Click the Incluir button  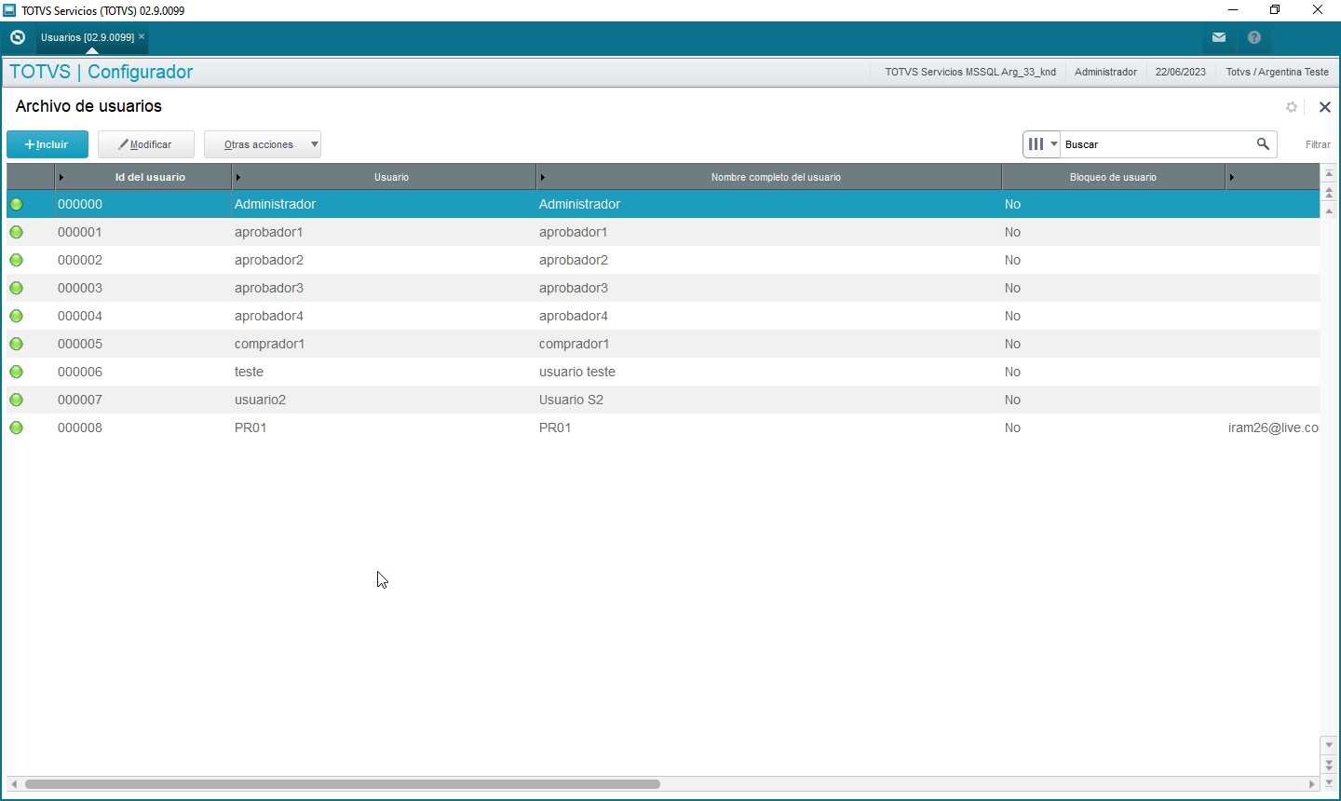click(47, 144)
